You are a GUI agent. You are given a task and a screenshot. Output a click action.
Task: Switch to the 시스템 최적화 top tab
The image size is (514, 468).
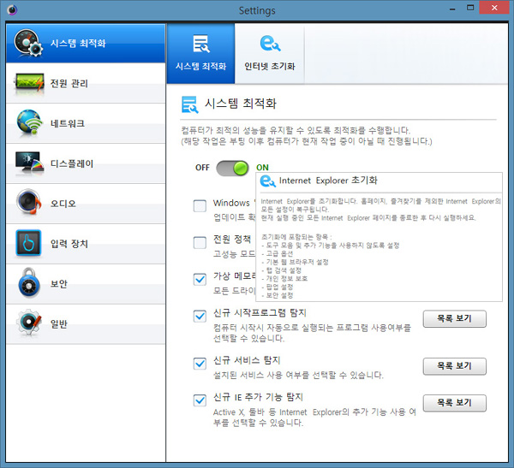201,53
